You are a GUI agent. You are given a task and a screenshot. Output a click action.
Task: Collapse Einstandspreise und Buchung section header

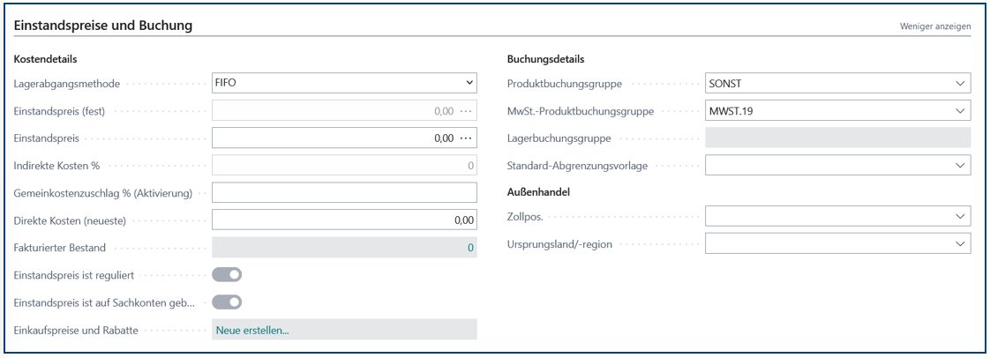tap(103, 26)
